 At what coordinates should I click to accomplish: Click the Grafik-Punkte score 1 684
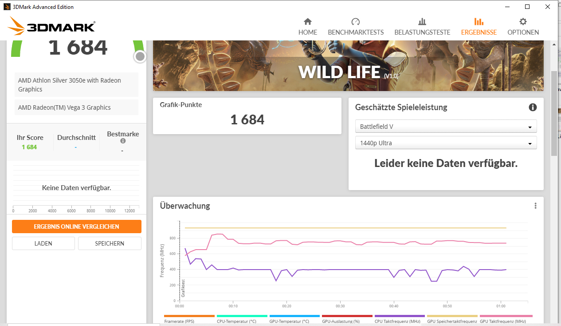tap(247, 119)
